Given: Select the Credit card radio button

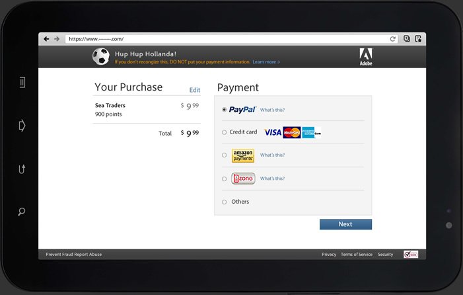Looking at the screenshot, I should 224,132.
